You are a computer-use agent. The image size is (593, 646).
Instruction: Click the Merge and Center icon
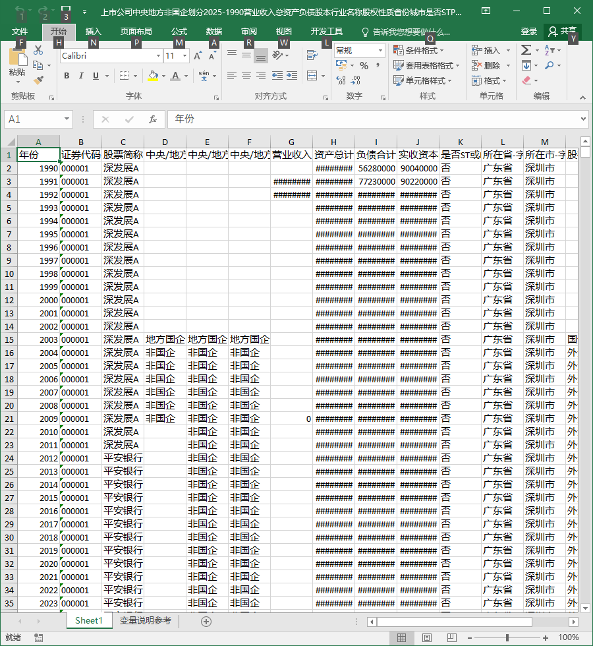coord(312,76)
